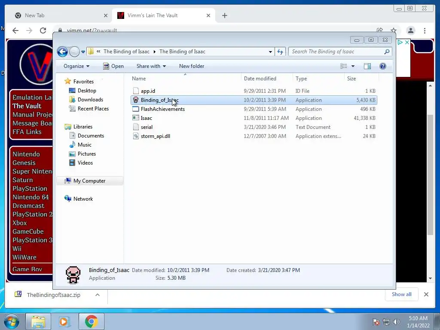Open the Chrome profile avatar icon

(411, 31)
